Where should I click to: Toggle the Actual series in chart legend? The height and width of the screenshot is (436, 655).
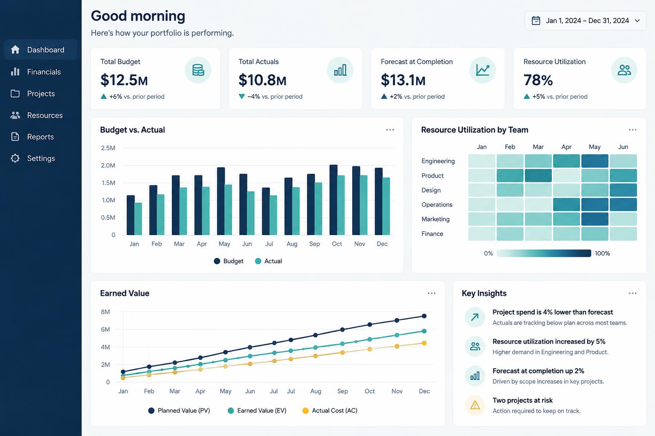click(x=268, y=261)
